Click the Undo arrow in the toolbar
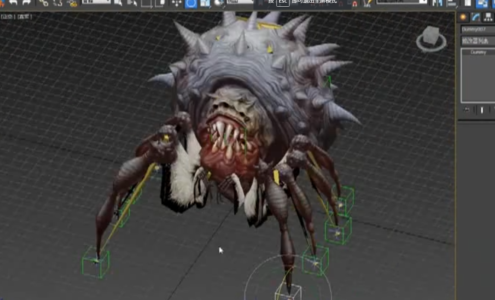Viewport: 495px width, 300px height. [13, 3]
